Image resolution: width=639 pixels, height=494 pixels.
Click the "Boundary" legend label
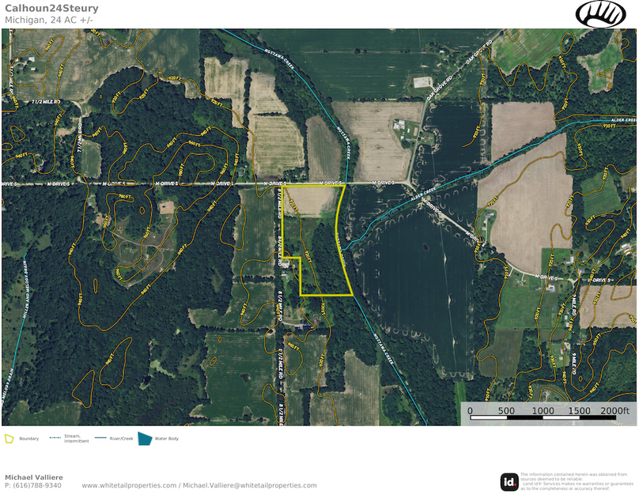coord(29,439)
